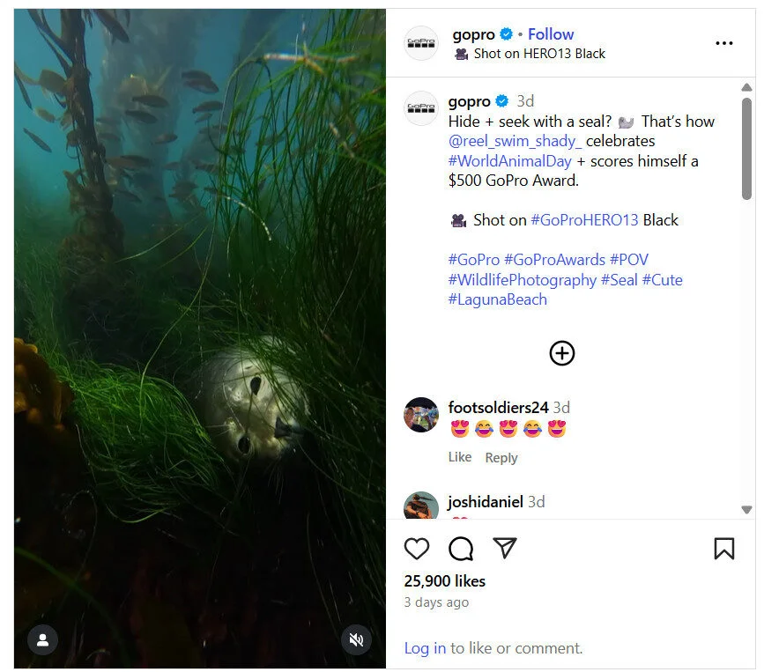Viewport: 764px width, 672px height.
Task: Click gopro's blue verified badge
Action: point(505,33)
